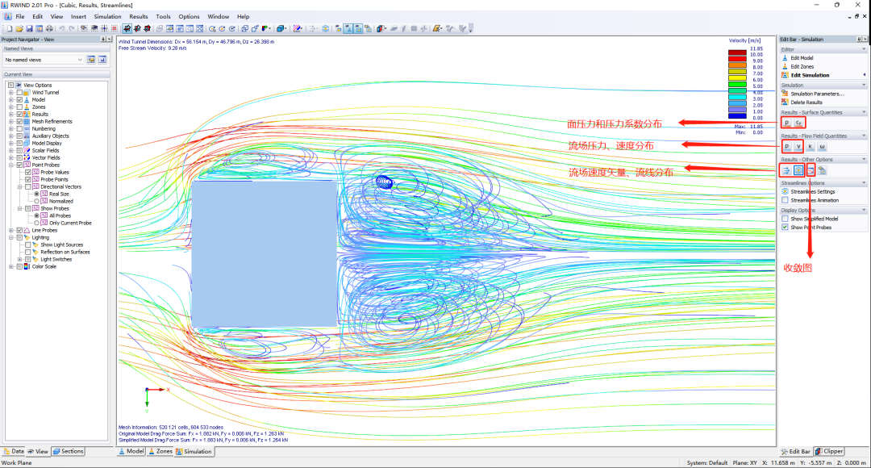Expand the Color Scale tree node
871x468 pixels.
[10, 266]
